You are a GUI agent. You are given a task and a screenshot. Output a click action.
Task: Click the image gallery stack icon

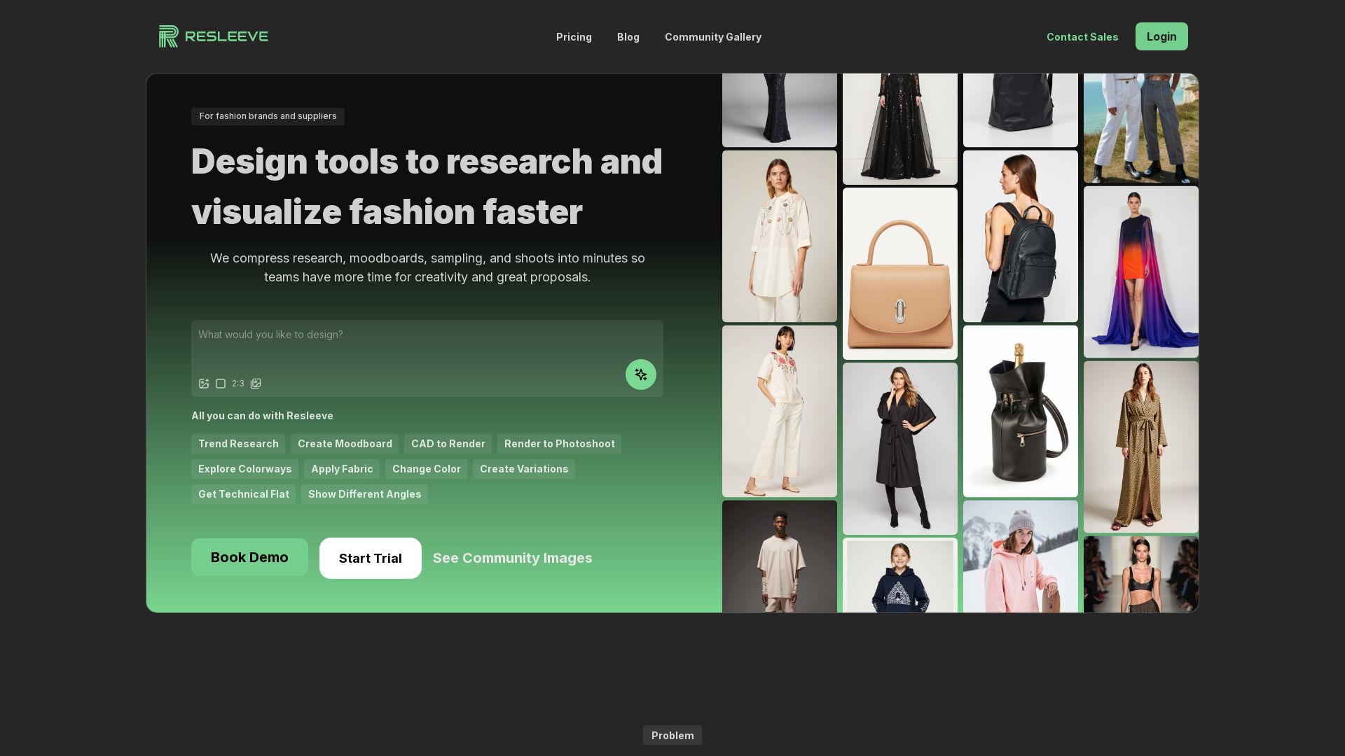(x=256, y=384)
